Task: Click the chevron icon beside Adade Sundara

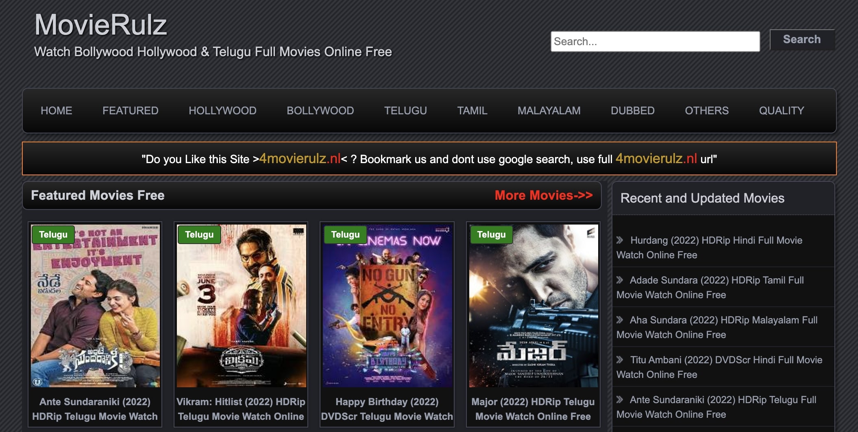Action: (x=620, y=280)
